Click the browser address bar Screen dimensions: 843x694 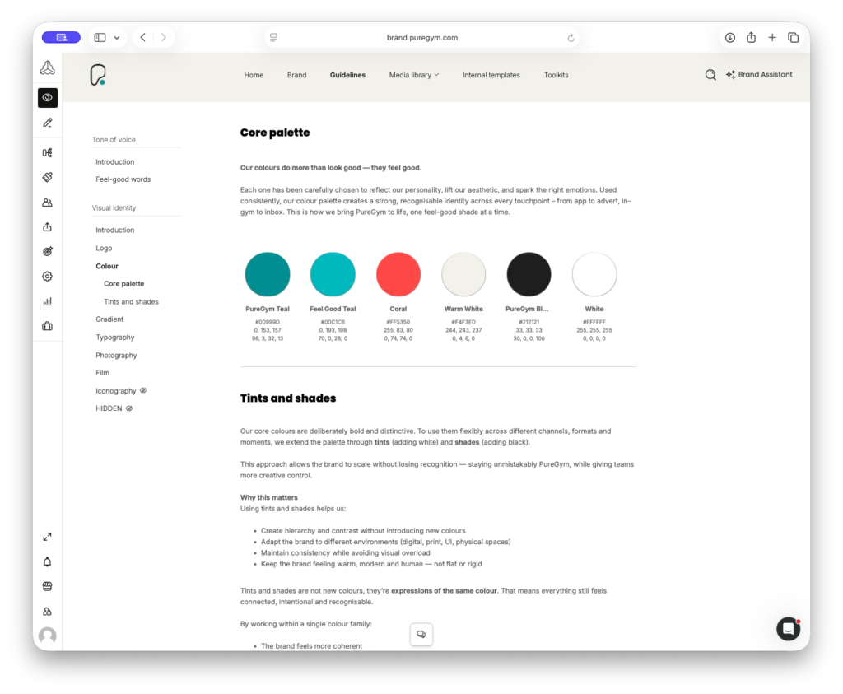[421, 38]
